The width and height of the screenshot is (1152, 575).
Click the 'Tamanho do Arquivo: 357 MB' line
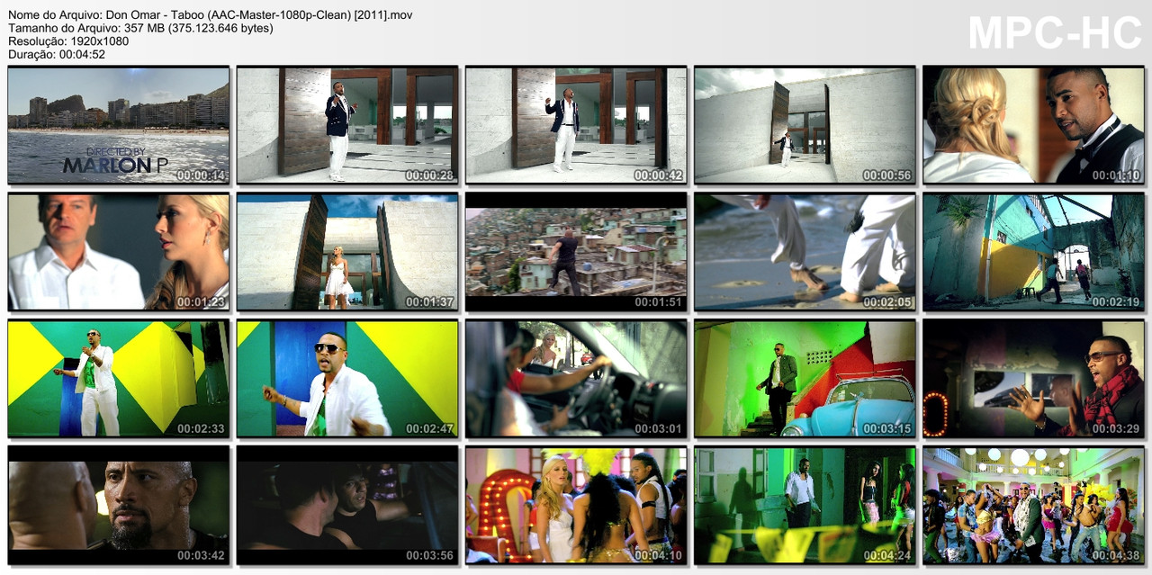[140, 28]
